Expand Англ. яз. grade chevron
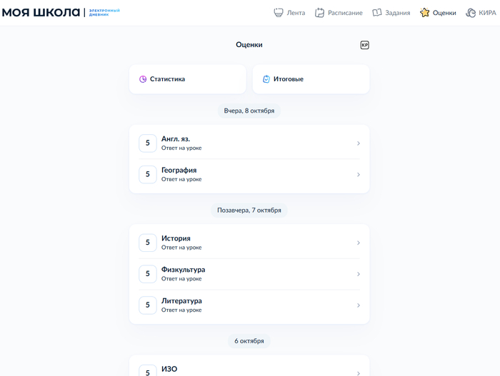Image resolution: width=500 pixels, height=376 pixels. pos(359,143)
